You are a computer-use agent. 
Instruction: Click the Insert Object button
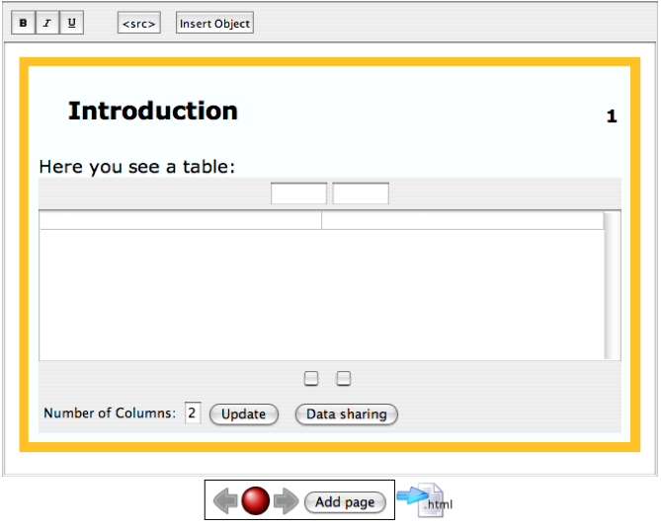pos(214,23)
